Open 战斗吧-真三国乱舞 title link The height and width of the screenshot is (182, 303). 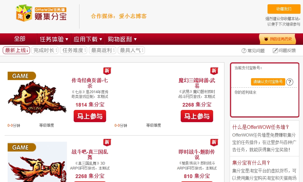point(90,155)
